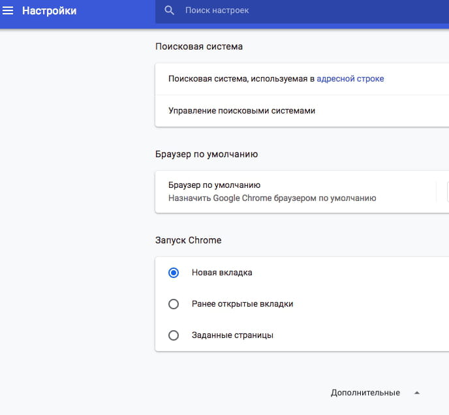Click the "Браузер по умолчанию" section heading

(x=207, y=155)
